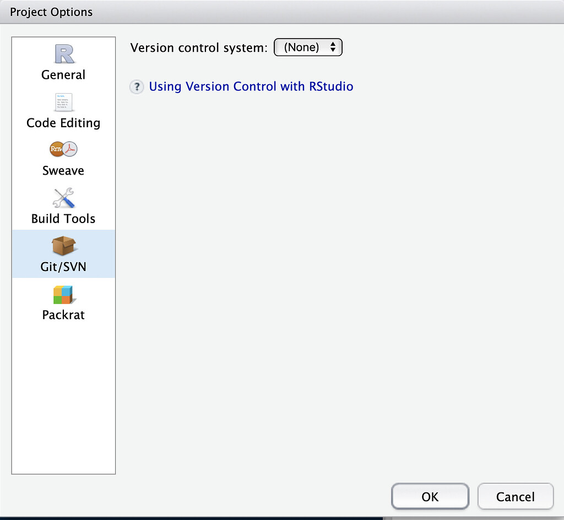Select the Build Tools wrench icon
564x520 pixels.
point(64,198)
